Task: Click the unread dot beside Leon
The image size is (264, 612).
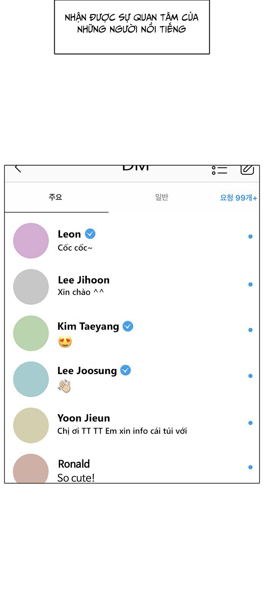Action: pos(250,236)
